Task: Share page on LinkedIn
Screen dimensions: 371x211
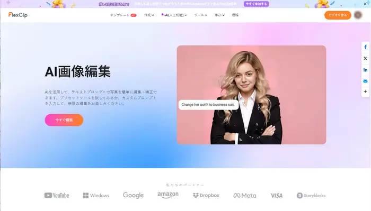Action: [365, 70]
